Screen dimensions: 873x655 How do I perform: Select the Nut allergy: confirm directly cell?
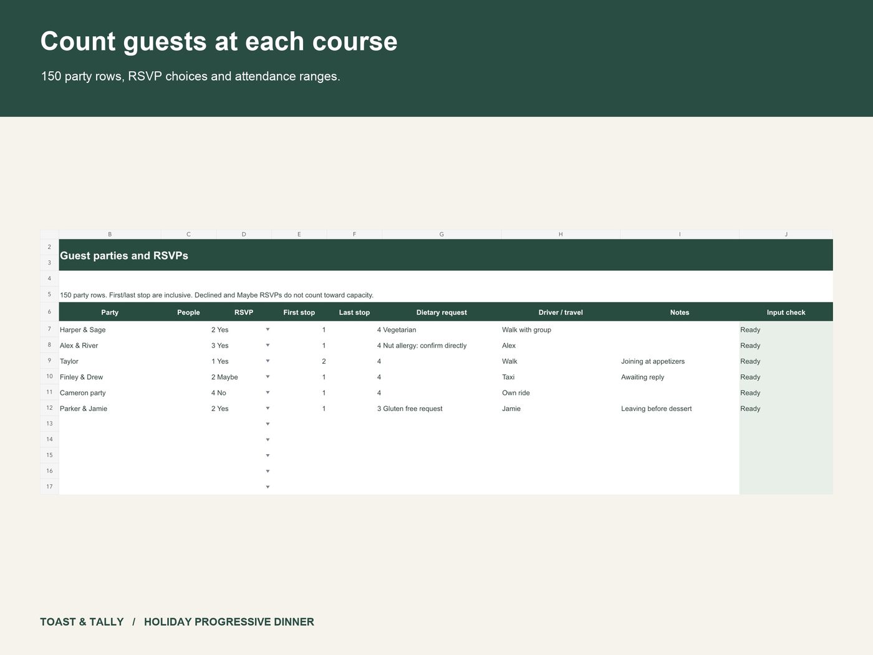pyautogui.click(x=441, y=346)
